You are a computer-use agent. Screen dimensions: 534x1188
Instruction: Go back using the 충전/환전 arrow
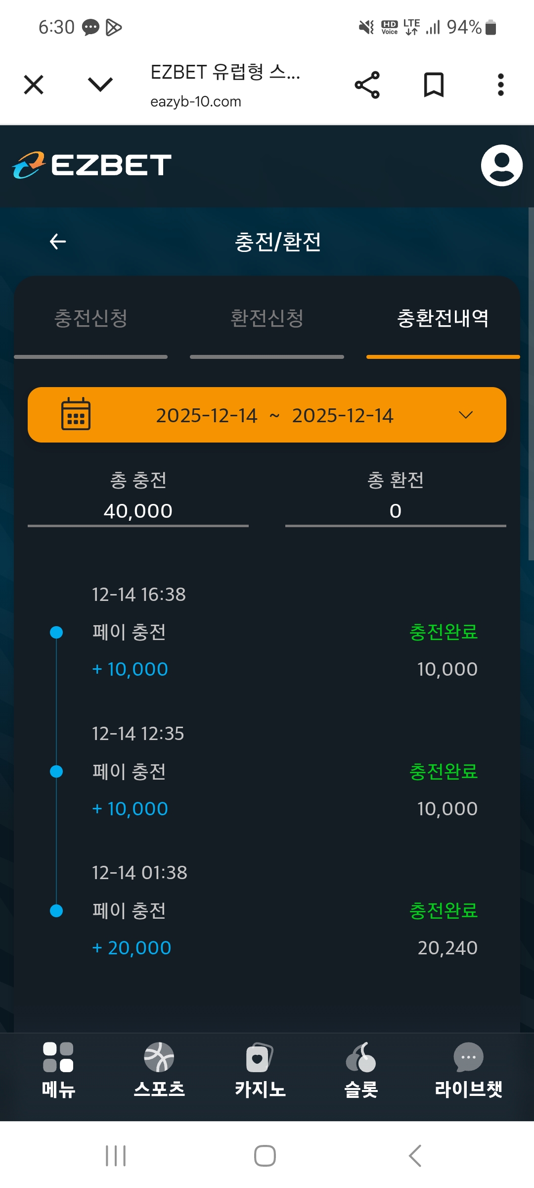pyautogui.click(x=58, y=242)
